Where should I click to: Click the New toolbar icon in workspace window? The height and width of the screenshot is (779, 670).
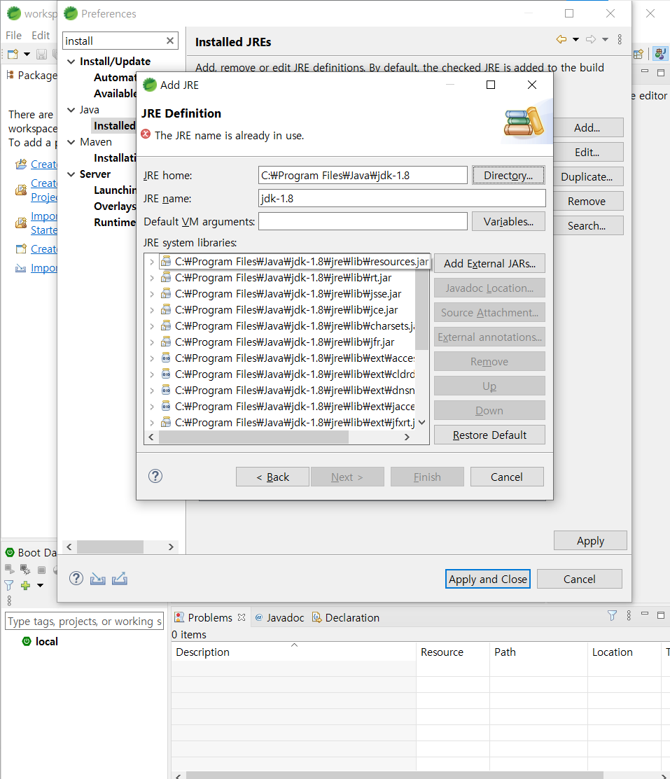pos(13,54)
